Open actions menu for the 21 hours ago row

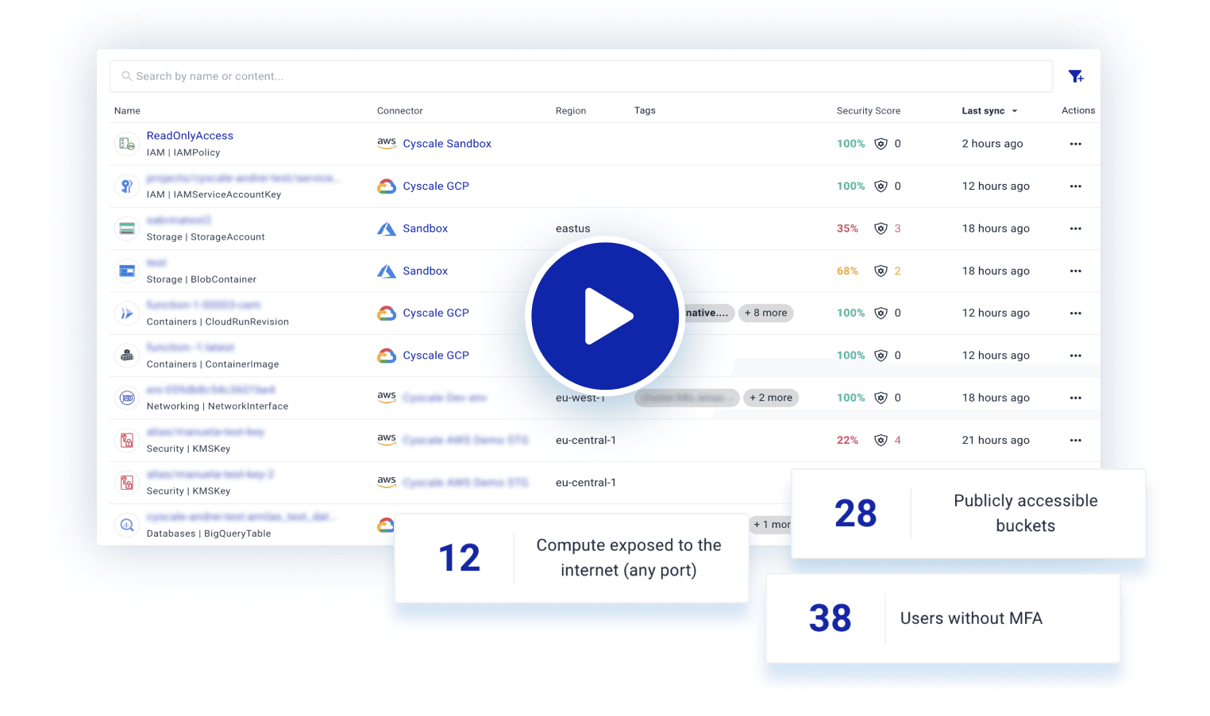point(1075,441)
